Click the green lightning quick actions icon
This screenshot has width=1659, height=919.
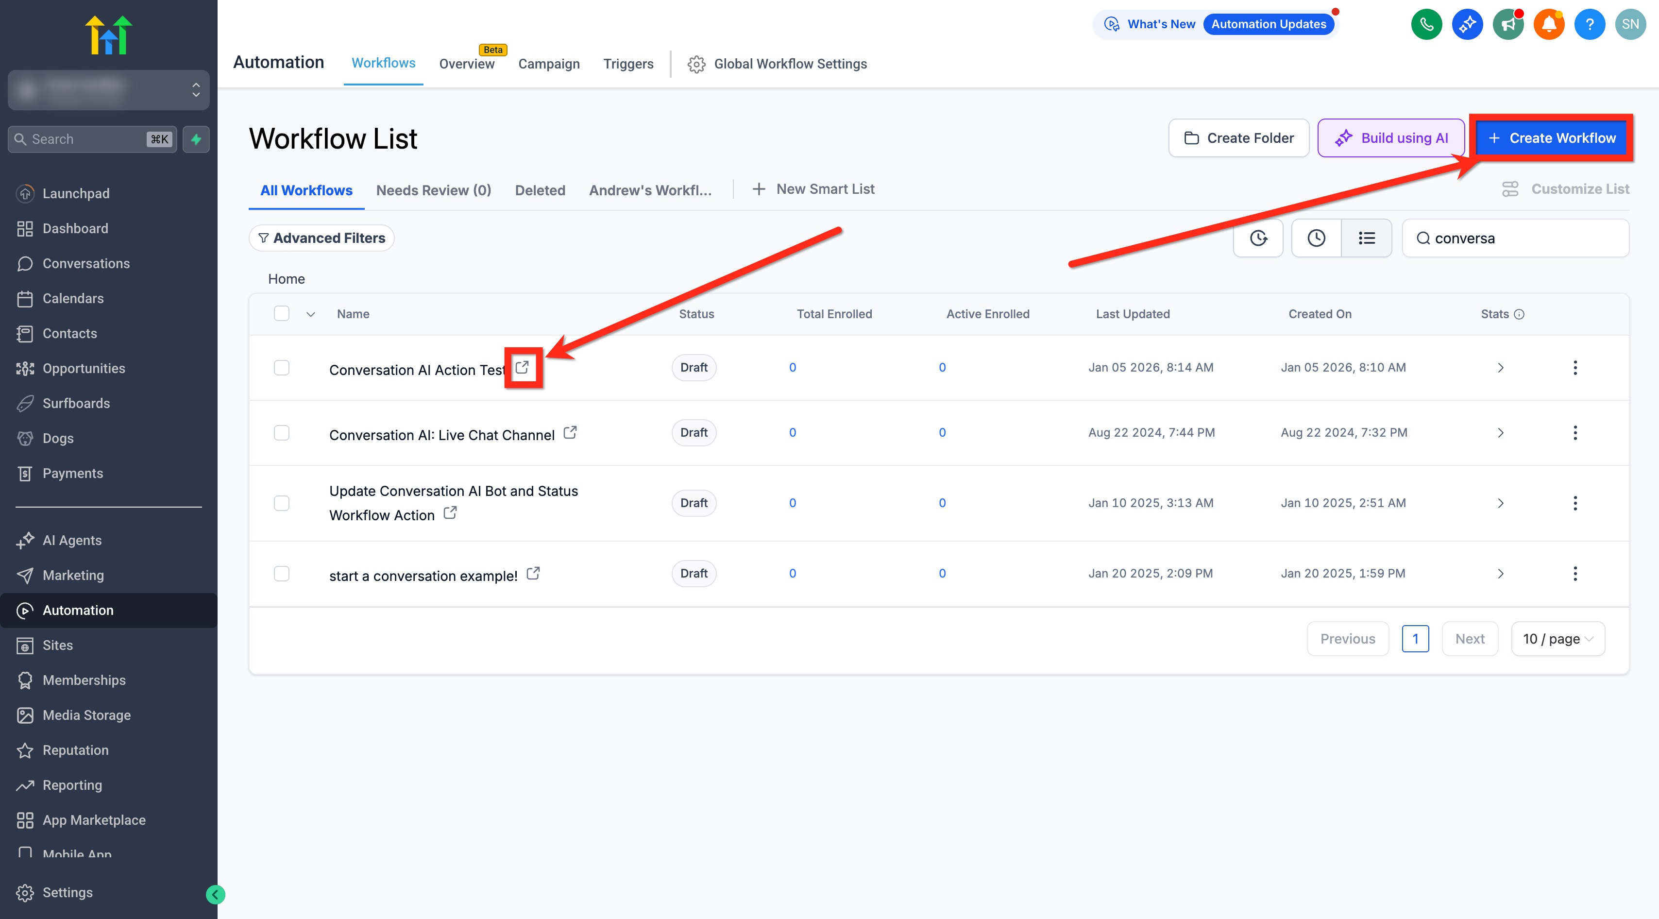[196, 139]
